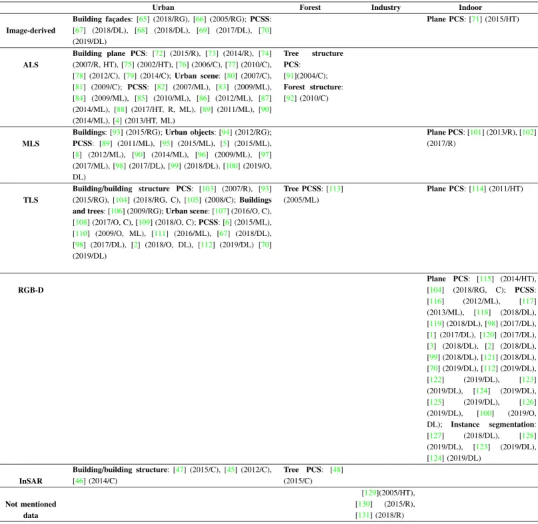The width and height of the screenshot is (538, 524).
Task: Open reference [8] dated 2012/ML
Action: pyautogui.click(x=77, y=155)
